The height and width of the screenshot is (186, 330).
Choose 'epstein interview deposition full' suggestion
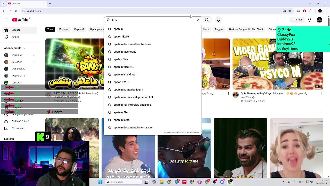tap(152, 97)
